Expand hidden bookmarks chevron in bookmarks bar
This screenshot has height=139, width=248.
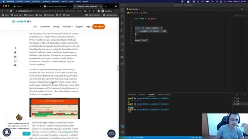pyautogui.click(x=82, y=15)
